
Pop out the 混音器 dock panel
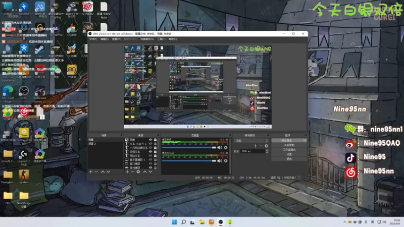(x=230, y=135)
